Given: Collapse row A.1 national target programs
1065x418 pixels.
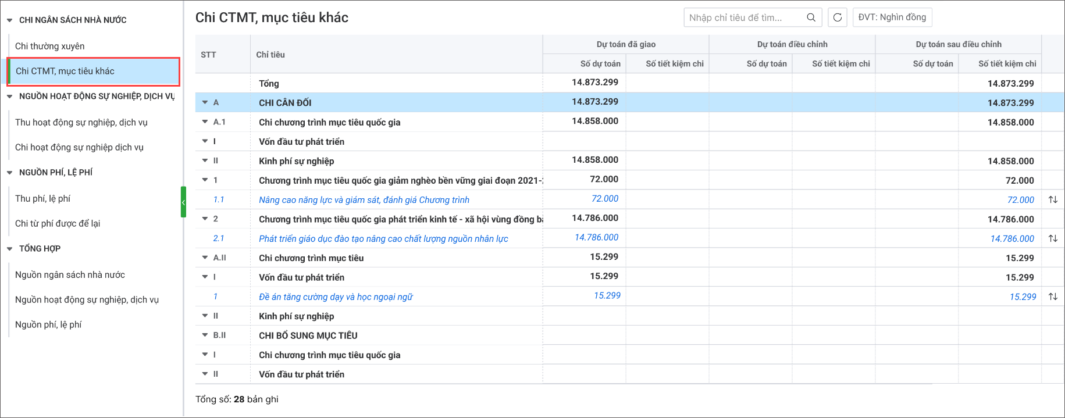Looking at the screenshot, I should (x=205, y=122).
